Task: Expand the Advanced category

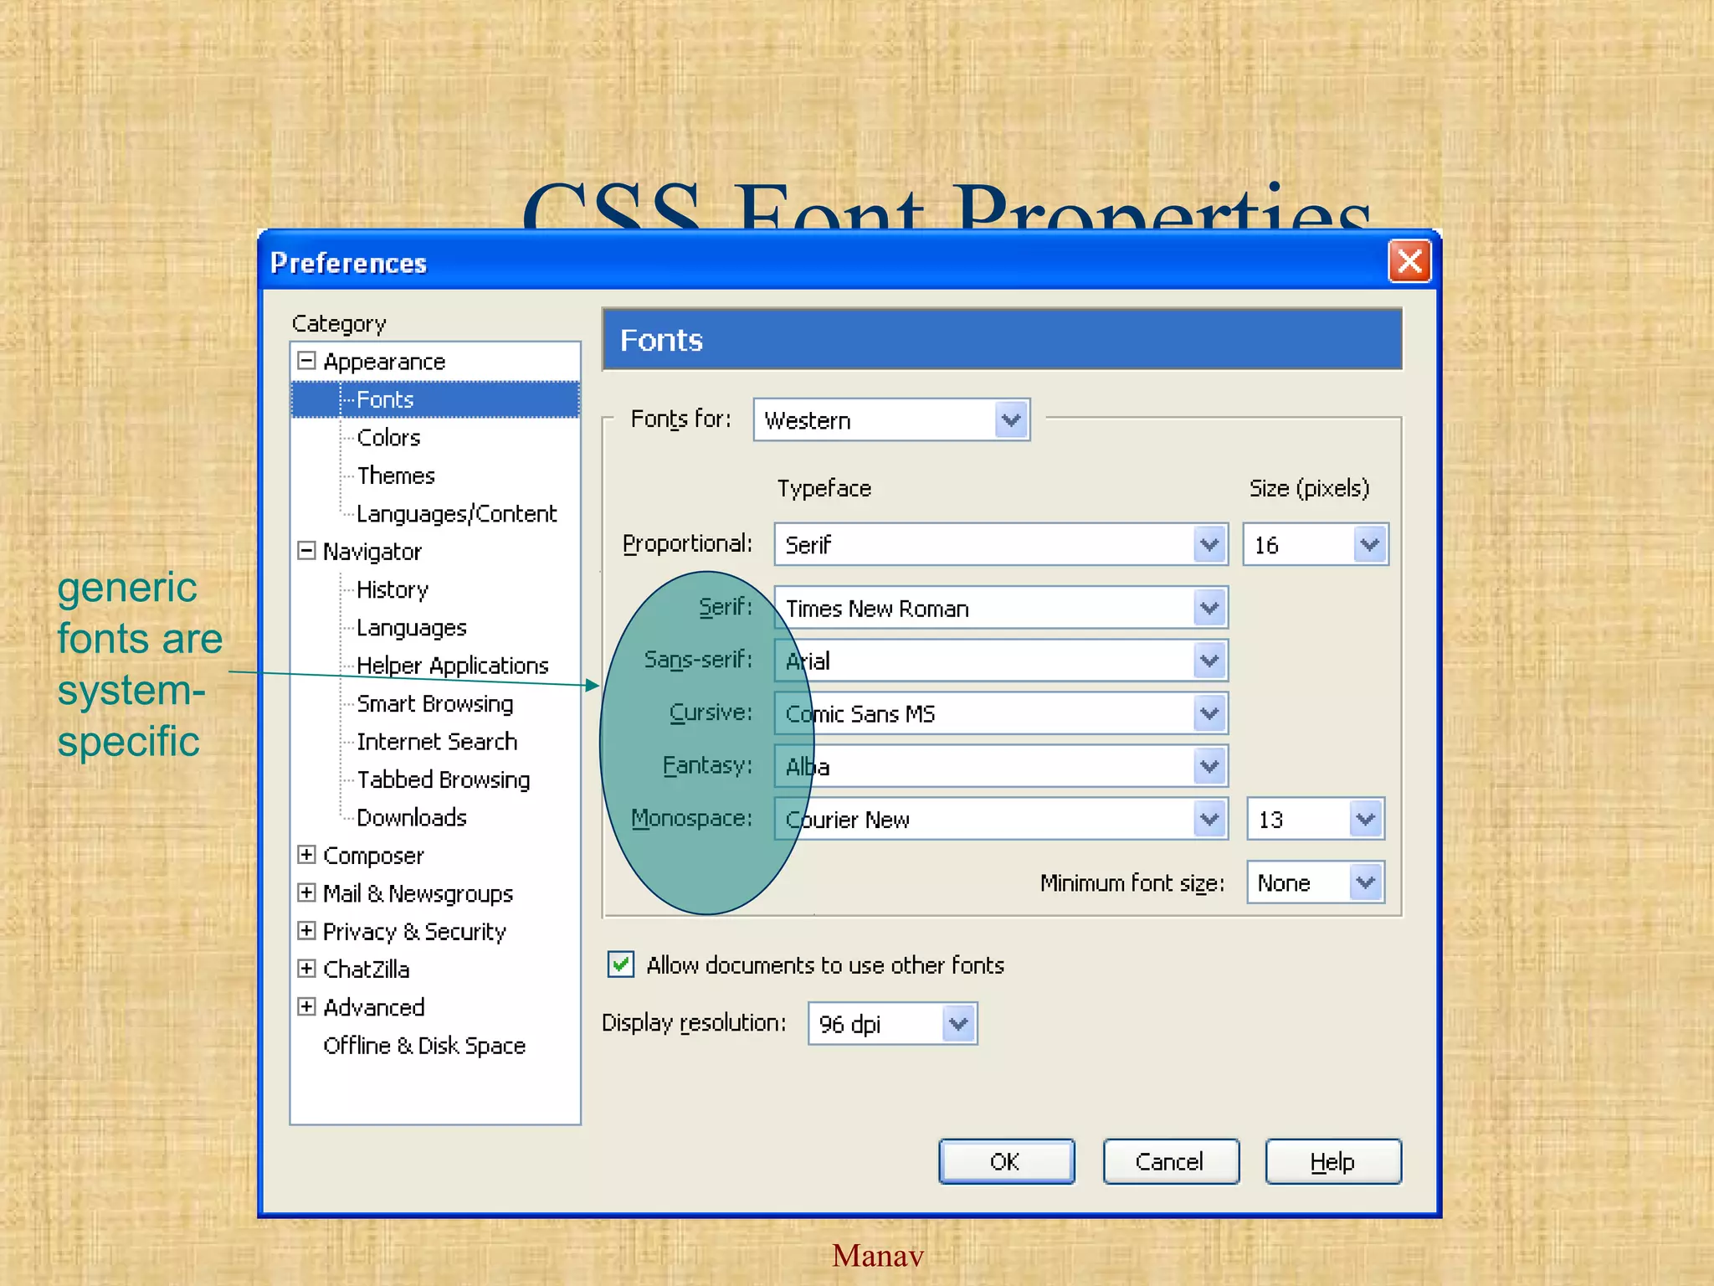Action: (x=306, y=1006)
